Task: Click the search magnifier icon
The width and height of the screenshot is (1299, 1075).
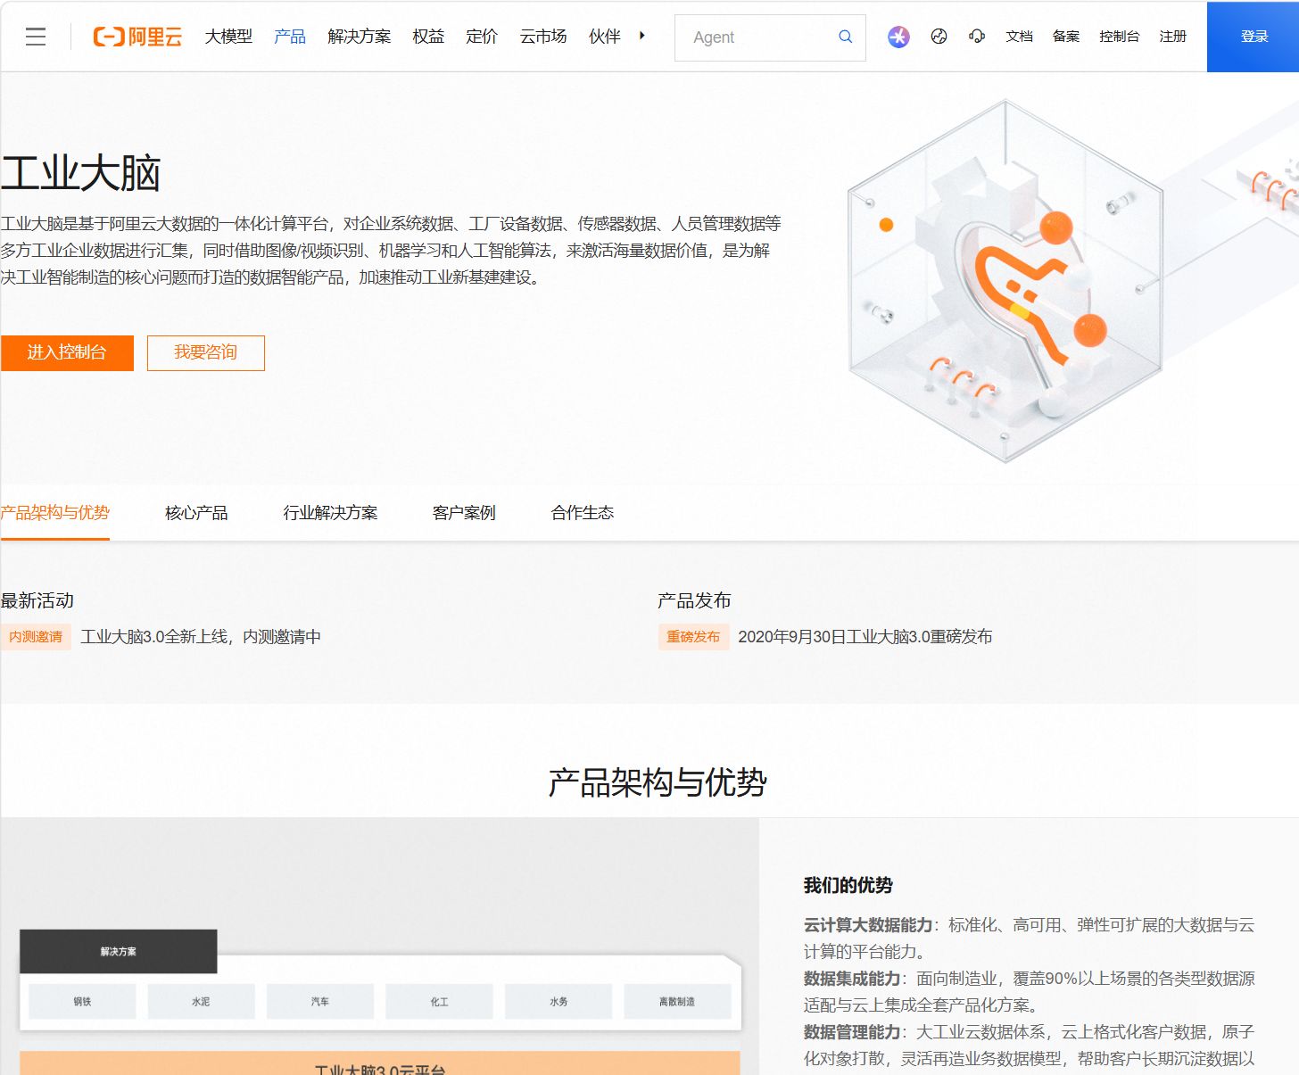Action: [x=845, y=37]
